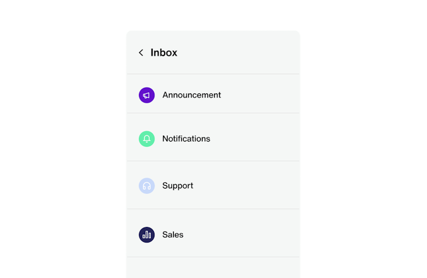Click the navy bar chart Sales icon
The height and width of the screenshot is (278, 427).
pos(147,234)
